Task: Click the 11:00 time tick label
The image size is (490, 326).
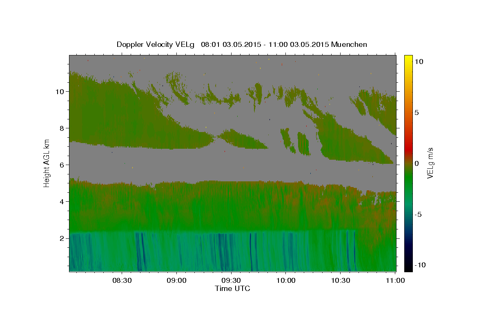Action: tap(395, 280)
